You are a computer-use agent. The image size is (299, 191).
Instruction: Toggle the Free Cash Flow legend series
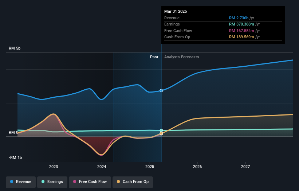point(90,182)
